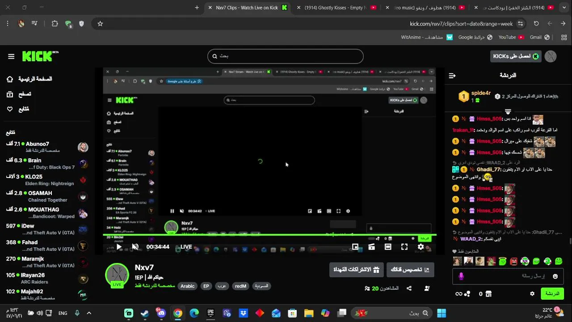Open Steam from the taskbar
The height and width of the screenshot is (322, 572).
click(x=145, y=313)
